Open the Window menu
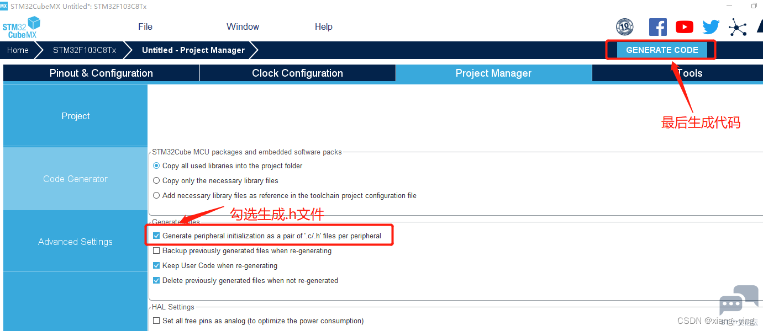Viewport: 763px width, 331px height. point(243,26)
